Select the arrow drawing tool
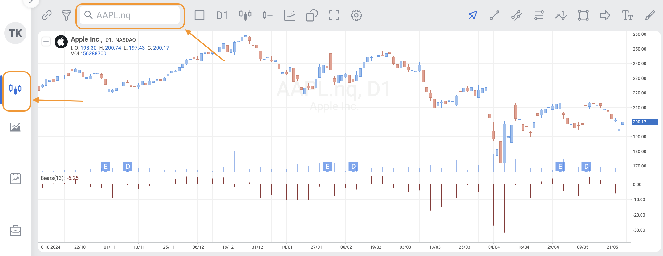663x256 pixels. pos(605,15)
